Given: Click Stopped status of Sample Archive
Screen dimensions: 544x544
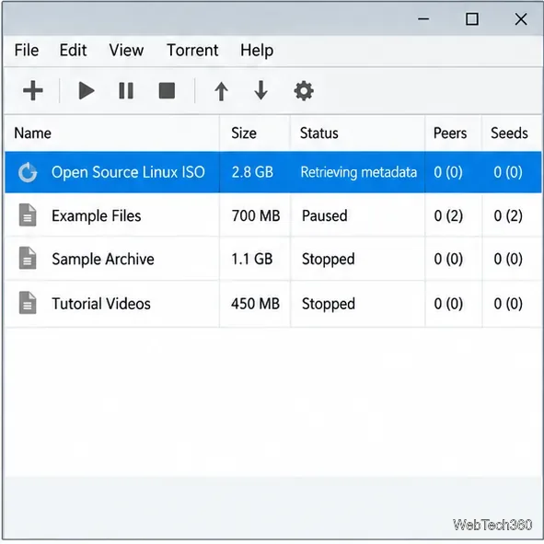Looking at the screenshot, I should tap(329, 260).
